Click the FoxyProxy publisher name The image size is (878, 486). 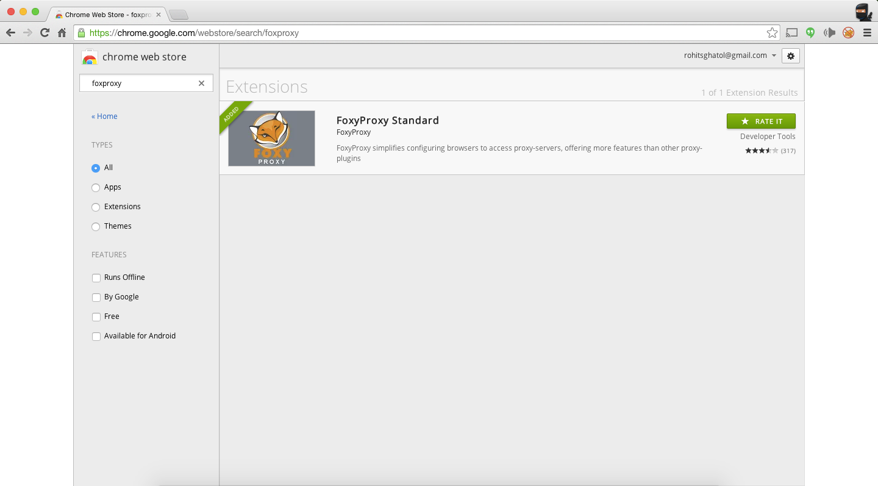click(354, 132)
